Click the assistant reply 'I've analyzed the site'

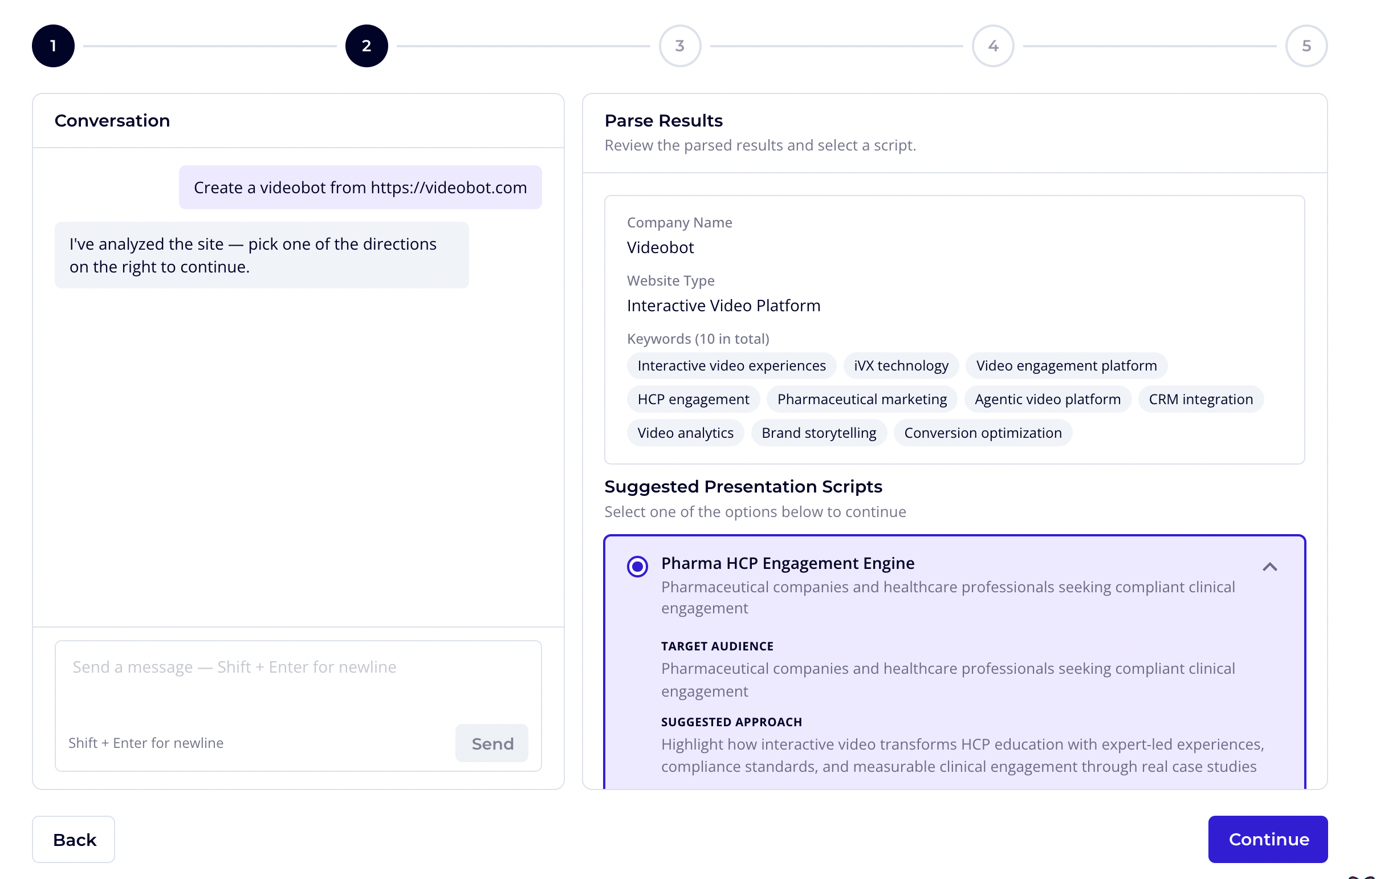261,255
